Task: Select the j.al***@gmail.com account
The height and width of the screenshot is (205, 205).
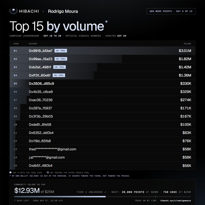Action: 47,158
